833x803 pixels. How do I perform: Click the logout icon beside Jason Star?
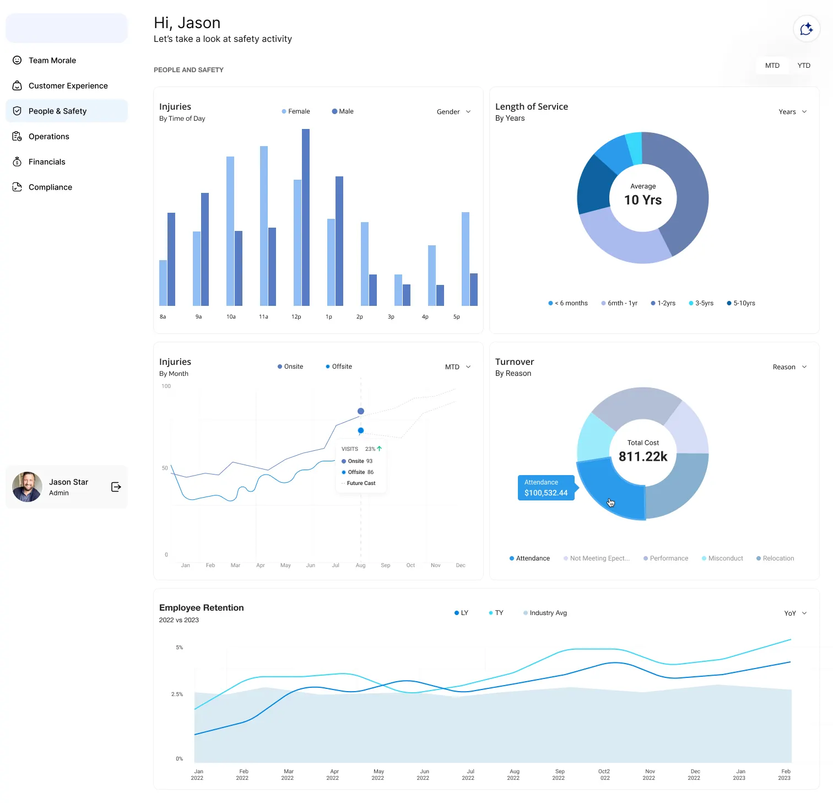tap(116, 487)
